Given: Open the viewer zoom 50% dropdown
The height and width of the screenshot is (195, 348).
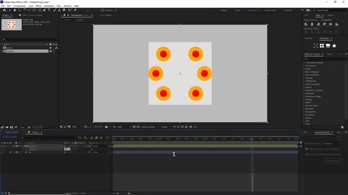Looking at the screenshot, I should coord(77,127).
